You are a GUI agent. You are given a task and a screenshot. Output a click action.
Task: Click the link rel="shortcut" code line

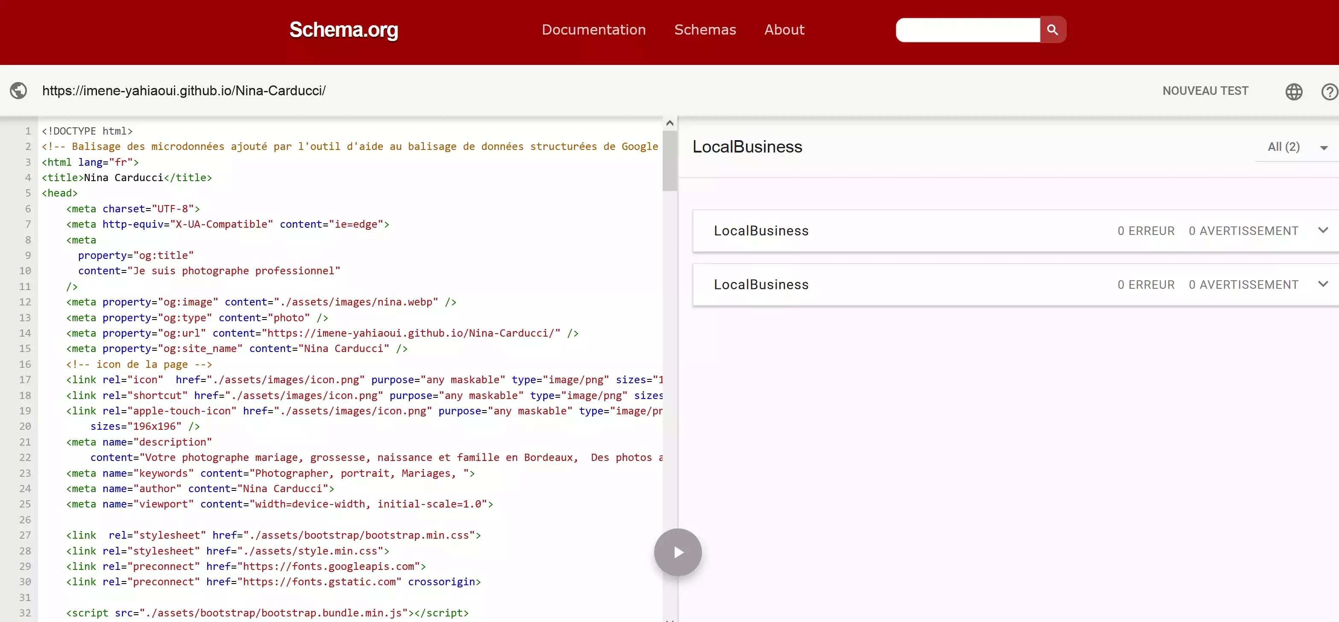(364, 396)
